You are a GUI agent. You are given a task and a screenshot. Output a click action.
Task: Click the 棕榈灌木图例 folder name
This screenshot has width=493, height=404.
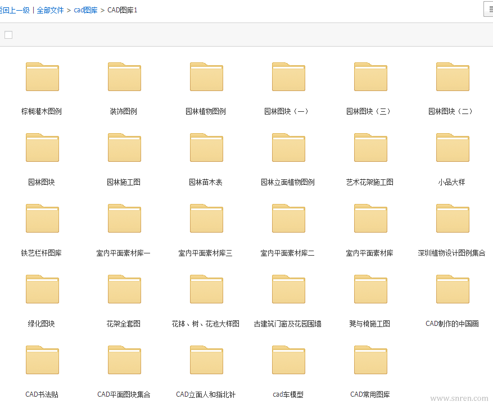(x=42, y=111)
